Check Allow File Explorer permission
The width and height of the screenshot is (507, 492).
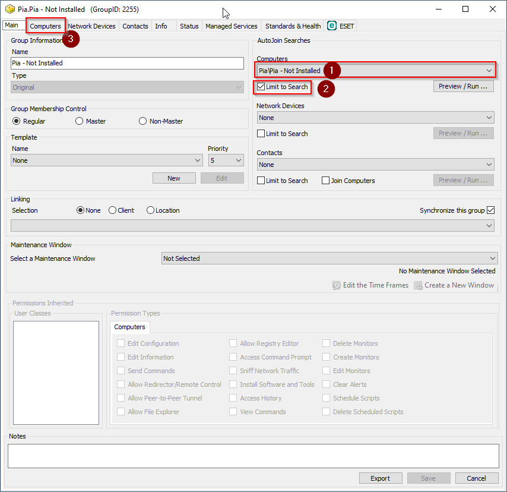[x=121, y=411]
